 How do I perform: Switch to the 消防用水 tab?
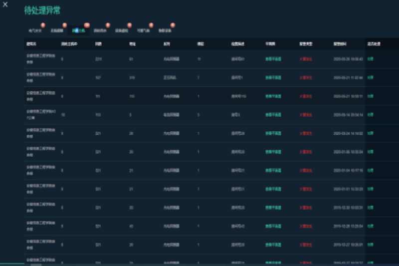(x=100, y=30)
